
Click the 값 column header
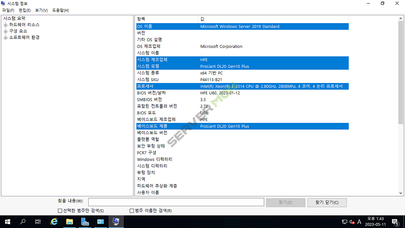pos(274,19)
